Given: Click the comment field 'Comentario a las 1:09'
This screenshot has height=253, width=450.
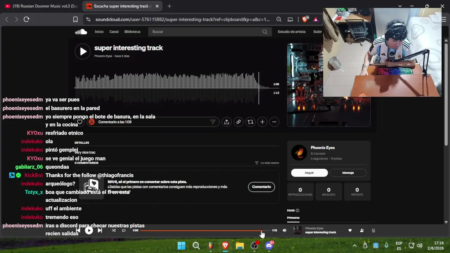Looking at the screenshot, I should [x=153, y=122].
